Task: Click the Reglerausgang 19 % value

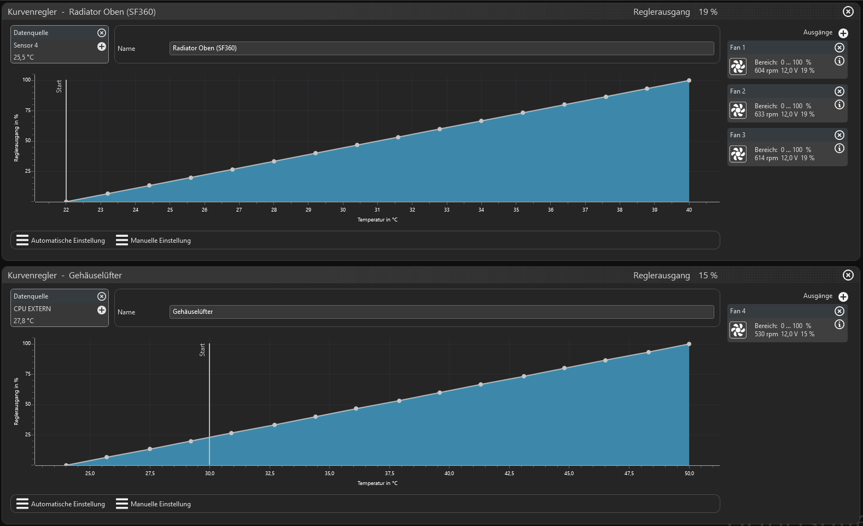Action: [x=708, y=12]
